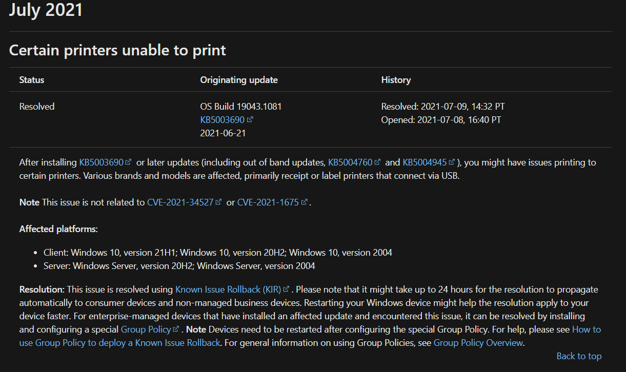Open the KB5004945 update link
626x372 pixels.
click(426, 162)
